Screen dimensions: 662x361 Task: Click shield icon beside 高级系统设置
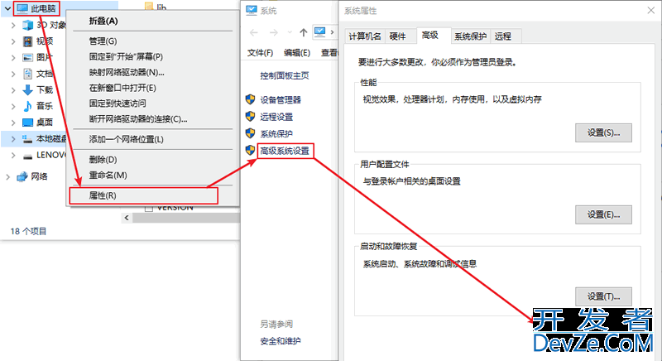click(x=251, y=151)
